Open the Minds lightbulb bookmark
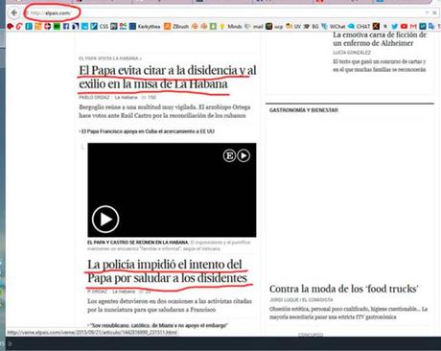The height and width of the screenshot is (351, 441). tap(231, 26)
